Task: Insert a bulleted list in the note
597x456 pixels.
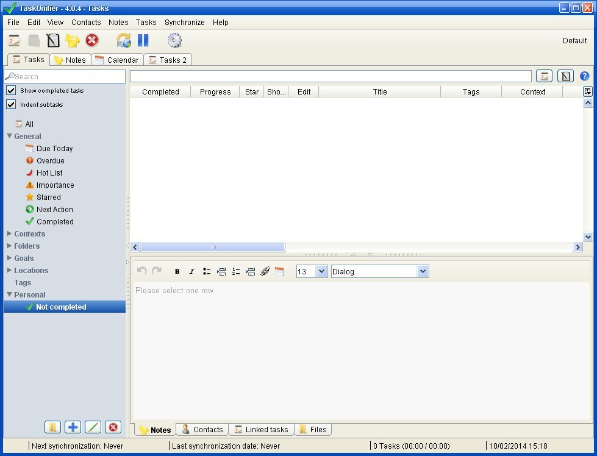Action: click(x=206, y=271)
